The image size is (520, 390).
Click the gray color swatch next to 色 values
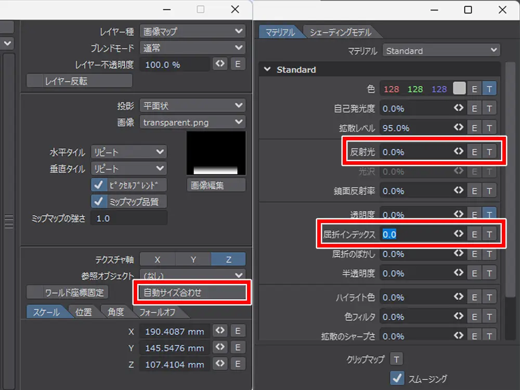[x=459, y=89]
